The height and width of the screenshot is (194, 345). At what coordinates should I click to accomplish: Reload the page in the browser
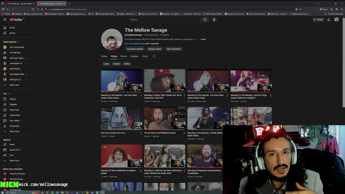[33, 9]
